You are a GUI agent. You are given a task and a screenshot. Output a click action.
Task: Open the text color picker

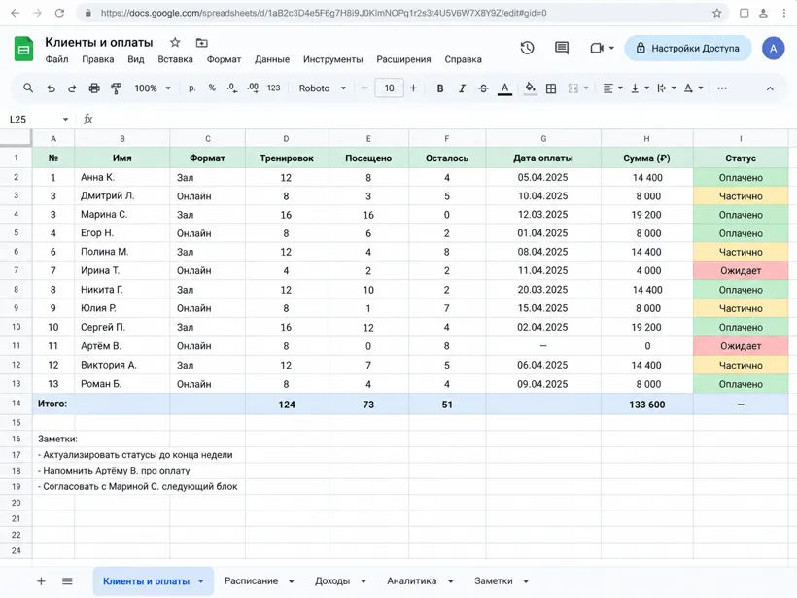pos(504,88)
